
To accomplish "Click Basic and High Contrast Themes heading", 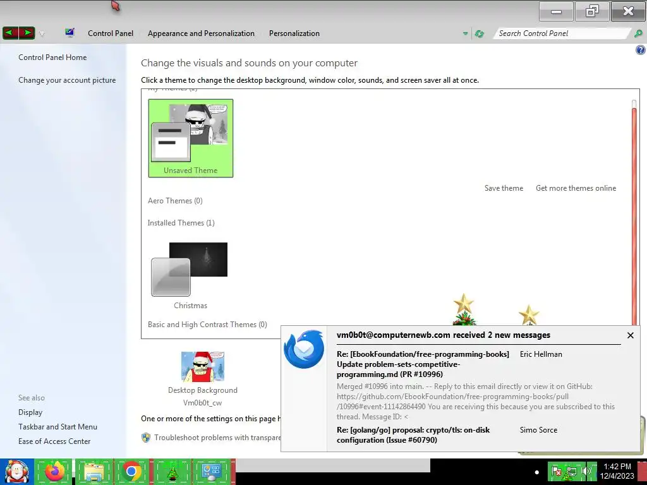I will coord(207,325).
